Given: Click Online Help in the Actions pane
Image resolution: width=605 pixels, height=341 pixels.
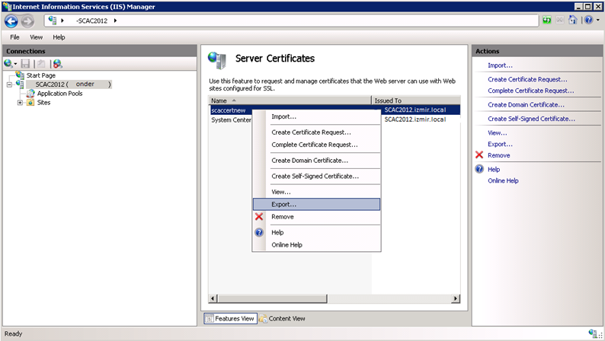Looking at the screenshot, I should tap(503, 180).
